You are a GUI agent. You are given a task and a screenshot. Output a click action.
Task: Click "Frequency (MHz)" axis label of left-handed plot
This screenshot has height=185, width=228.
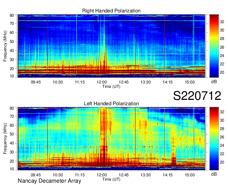pyautogui.click(x=5, y=139)
